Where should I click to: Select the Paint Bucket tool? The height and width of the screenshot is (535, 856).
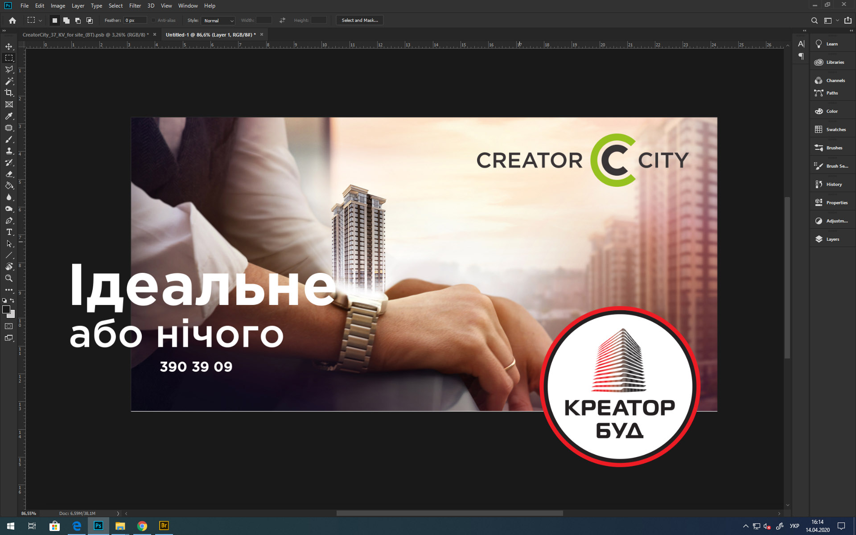(x=9, y=186)
